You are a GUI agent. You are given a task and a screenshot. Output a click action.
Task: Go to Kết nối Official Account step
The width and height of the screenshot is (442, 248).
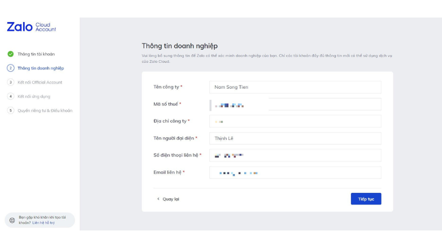click(x=40, y=82)
